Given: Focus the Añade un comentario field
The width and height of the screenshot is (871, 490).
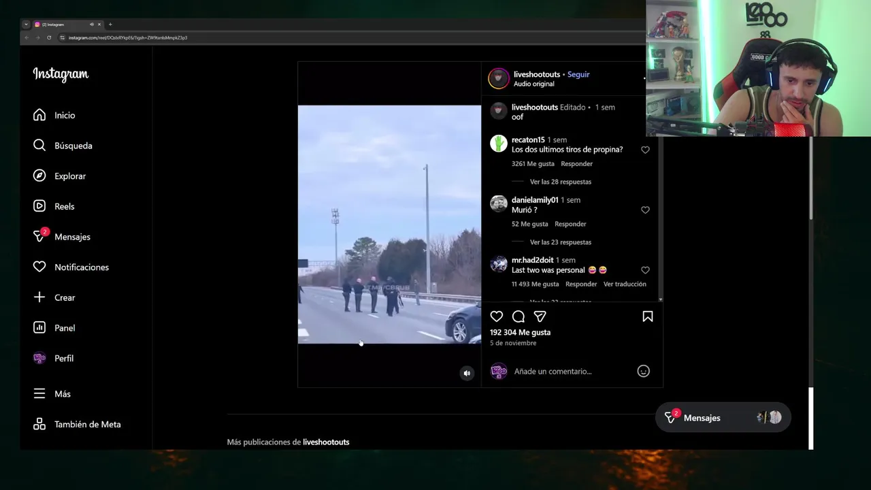Looking at the screenshot, I should 572,372.
